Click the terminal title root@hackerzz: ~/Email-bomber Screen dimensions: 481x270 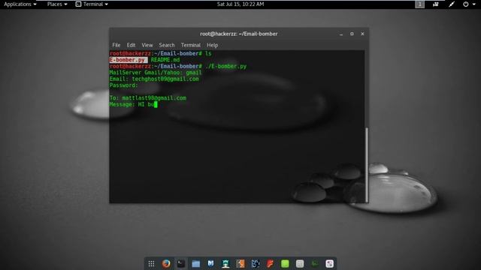[x=239, y=34]
